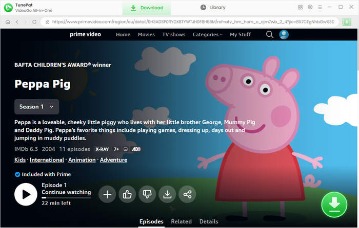This screenshot has width=359, height=228.
Task: Like the show with thumbs up
Action: coord(127,194)
